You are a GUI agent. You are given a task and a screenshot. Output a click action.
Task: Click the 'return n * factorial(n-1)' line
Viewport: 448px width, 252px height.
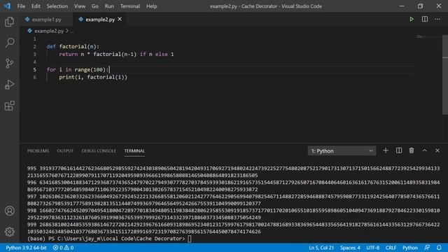tap(116, 54)
